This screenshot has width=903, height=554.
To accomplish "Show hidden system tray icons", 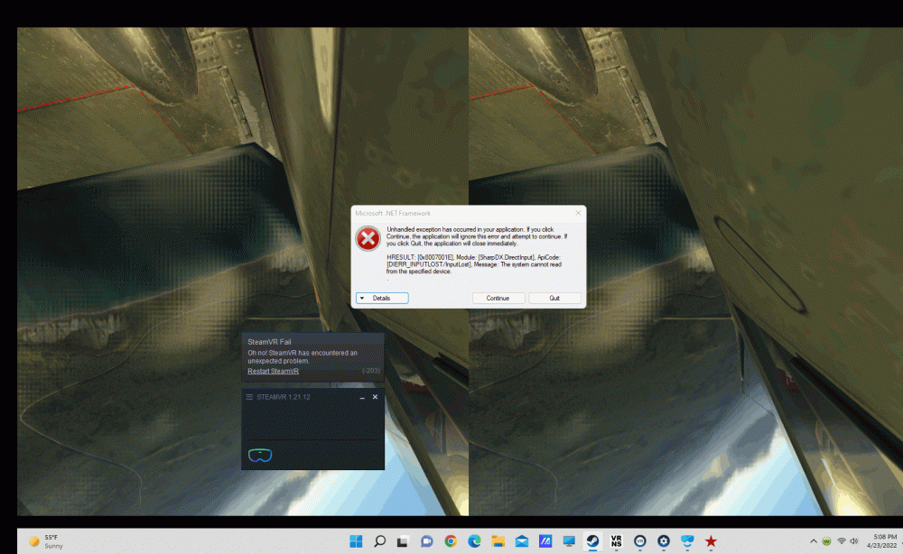I will [814, 541].
